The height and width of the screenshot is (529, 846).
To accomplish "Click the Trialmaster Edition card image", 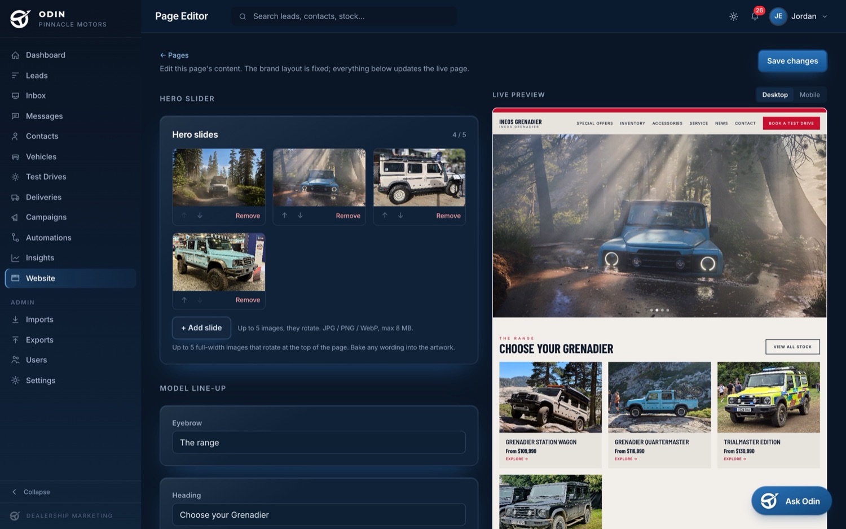I will (x=768, y=397).
